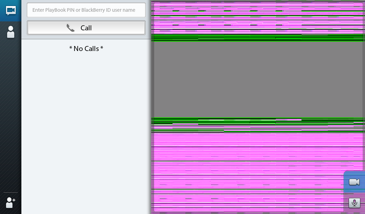Click the upper green band of the preview
The height and width of the screenshot is (214, 365).
click(258, 38)
